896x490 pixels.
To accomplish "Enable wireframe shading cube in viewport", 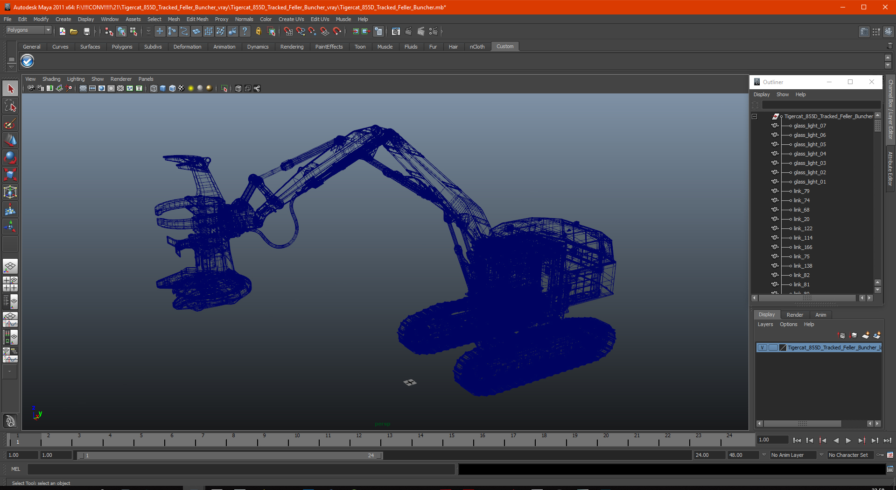I will point(154,88).
